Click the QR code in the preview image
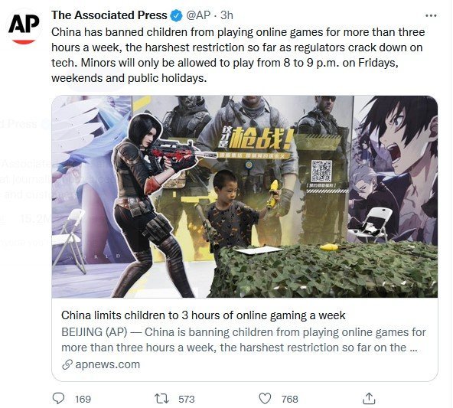The height and width of the screenshot is (408, 453). pyautogui.click(x=321, y=171)
